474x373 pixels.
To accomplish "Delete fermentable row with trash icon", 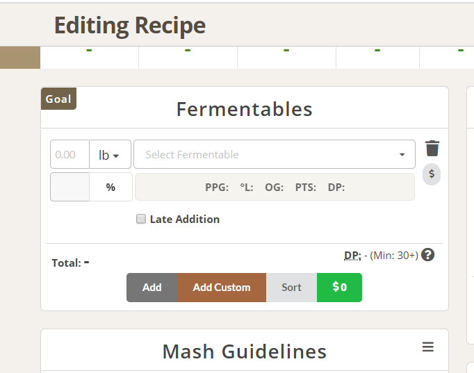I will 432,149.
